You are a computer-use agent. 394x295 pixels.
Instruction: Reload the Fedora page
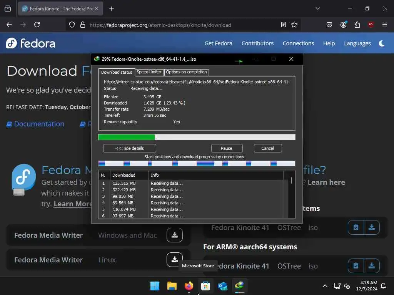click(37, 25)
